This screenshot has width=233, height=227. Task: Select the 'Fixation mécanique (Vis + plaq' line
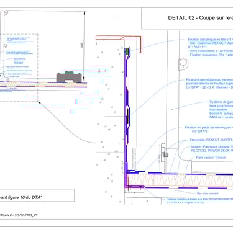click(x=211, y=55)
